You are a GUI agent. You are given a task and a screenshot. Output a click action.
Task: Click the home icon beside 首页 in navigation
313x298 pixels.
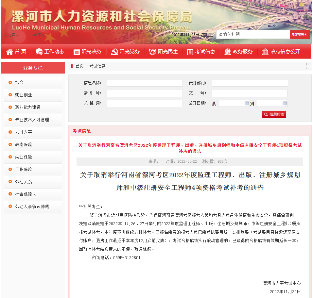pyautogui.click(x=9, y=52)
